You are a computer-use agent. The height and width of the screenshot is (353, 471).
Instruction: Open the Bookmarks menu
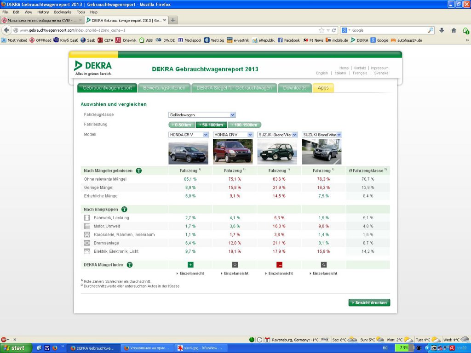[x=63, y=12]
